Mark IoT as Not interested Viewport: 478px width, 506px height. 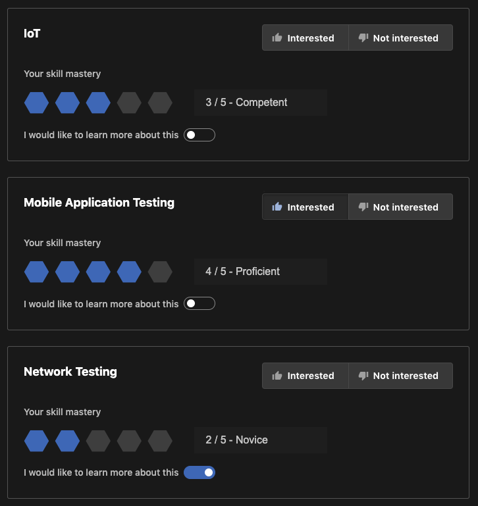pos(400,38)
